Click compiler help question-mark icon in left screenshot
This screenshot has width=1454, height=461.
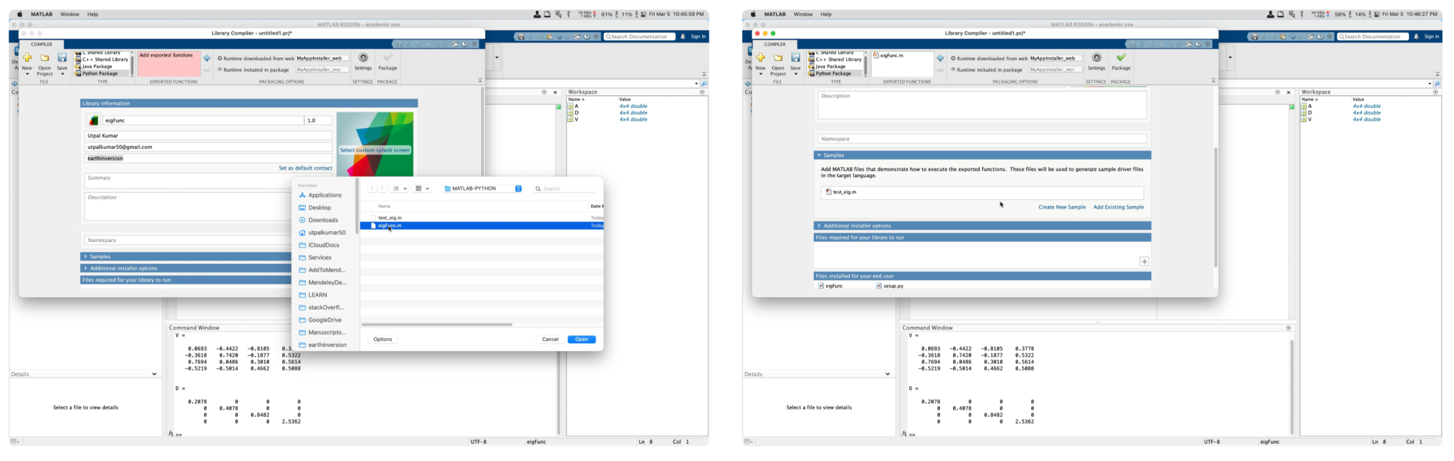pos(465,44)
